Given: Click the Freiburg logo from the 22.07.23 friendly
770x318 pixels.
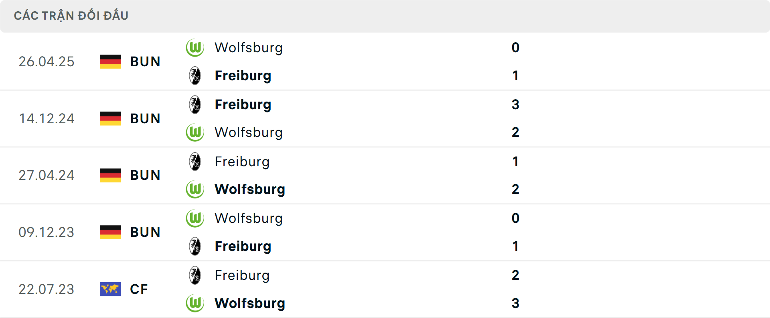Looking at the screenshot, I should coord(195,275).
